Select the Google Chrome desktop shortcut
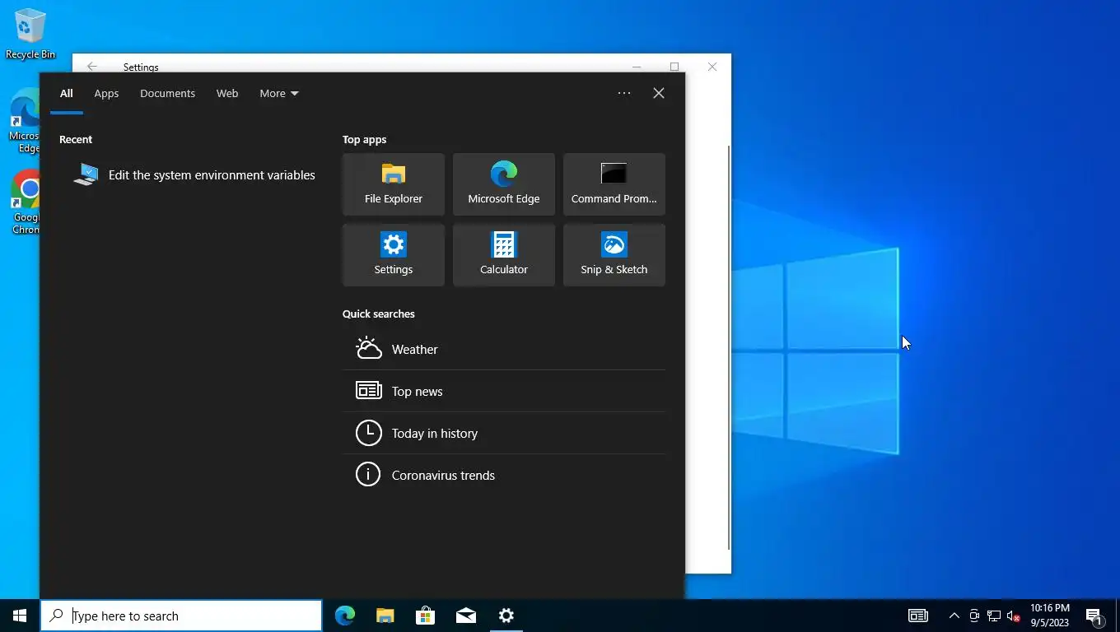 (26, 202)
